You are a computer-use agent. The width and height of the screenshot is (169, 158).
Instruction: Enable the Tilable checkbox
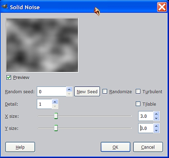(x=138, y=104)
